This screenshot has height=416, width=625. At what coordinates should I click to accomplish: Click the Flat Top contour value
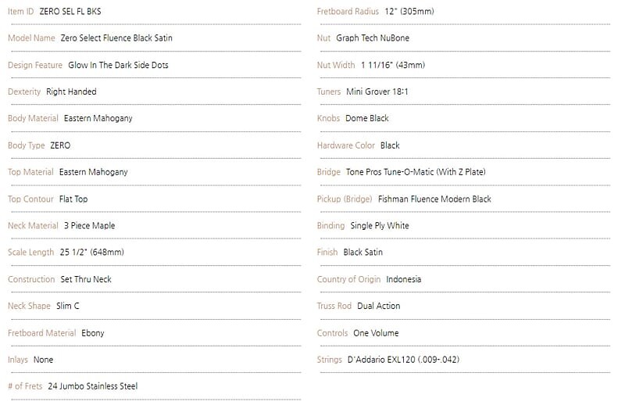[x=73, y=199]
